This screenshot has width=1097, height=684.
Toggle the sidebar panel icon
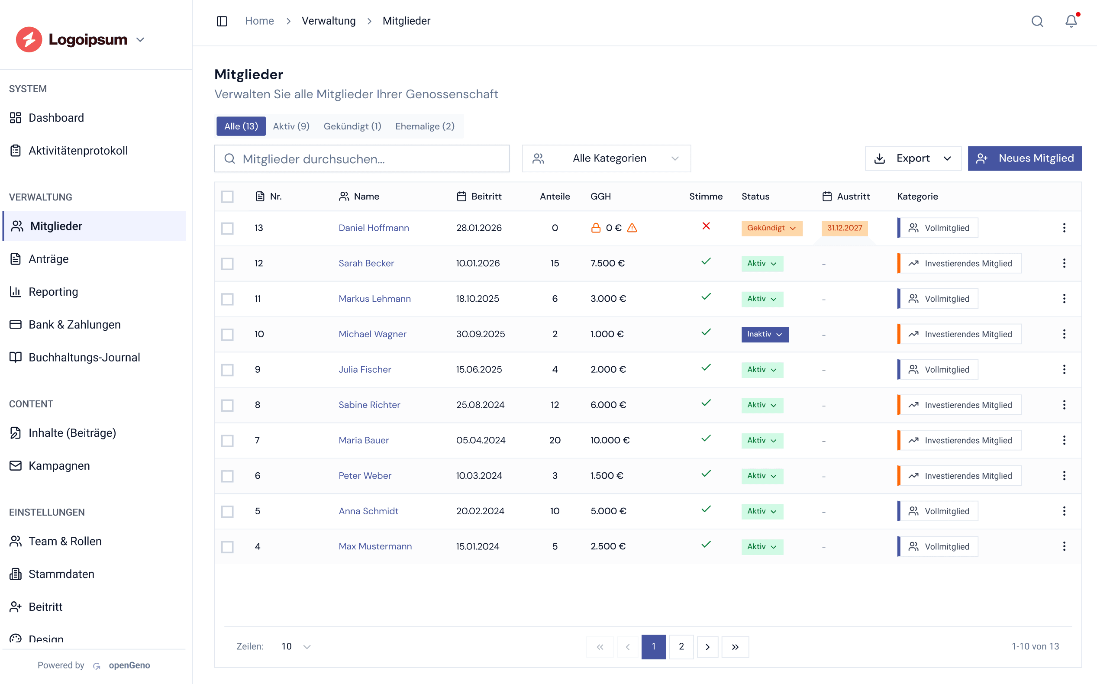tap(222, 21)
